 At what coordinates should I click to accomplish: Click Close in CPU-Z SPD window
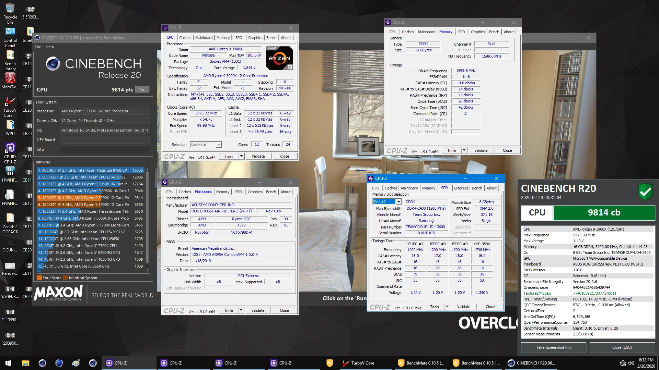pyautogui.click(x=490, y=307)
